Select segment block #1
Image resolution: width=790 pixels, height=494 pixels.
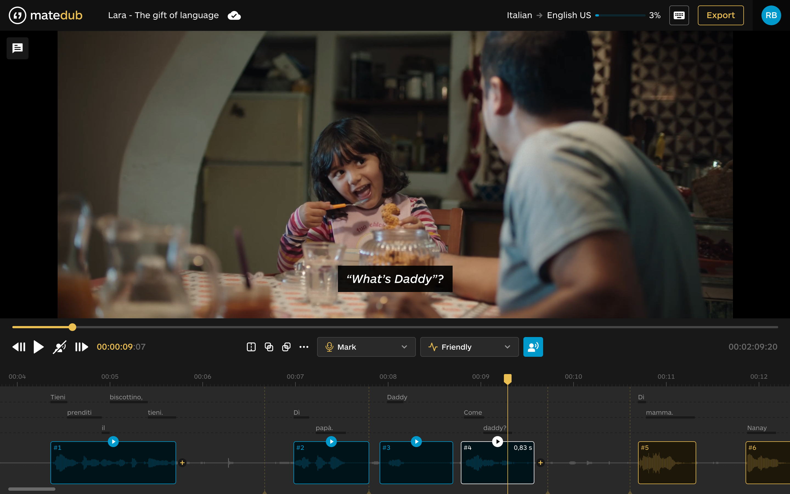pos(113,463)
